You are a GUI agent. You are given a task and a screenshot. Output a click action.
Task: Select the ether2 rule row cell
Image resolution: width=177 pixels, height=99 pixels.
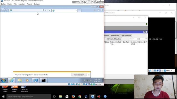click(133, 44)
